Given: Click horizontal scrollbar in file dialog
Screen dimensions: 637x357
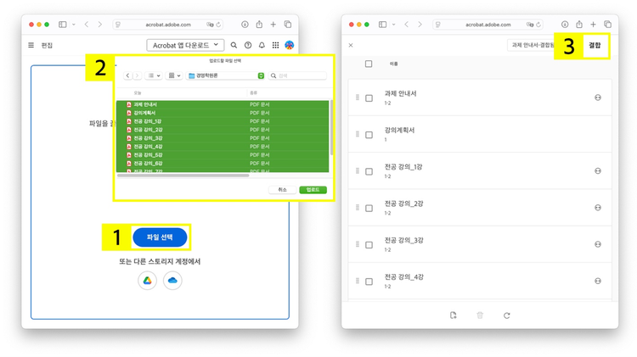Looking at the screenshot, I should click(x=183, y=176).
